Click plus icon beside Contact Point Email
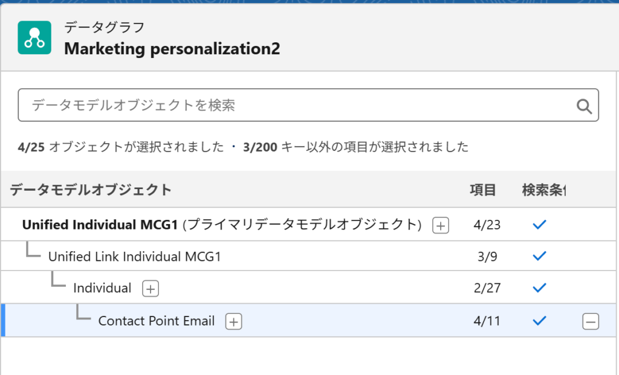619x375 pixels. (233, 321)
